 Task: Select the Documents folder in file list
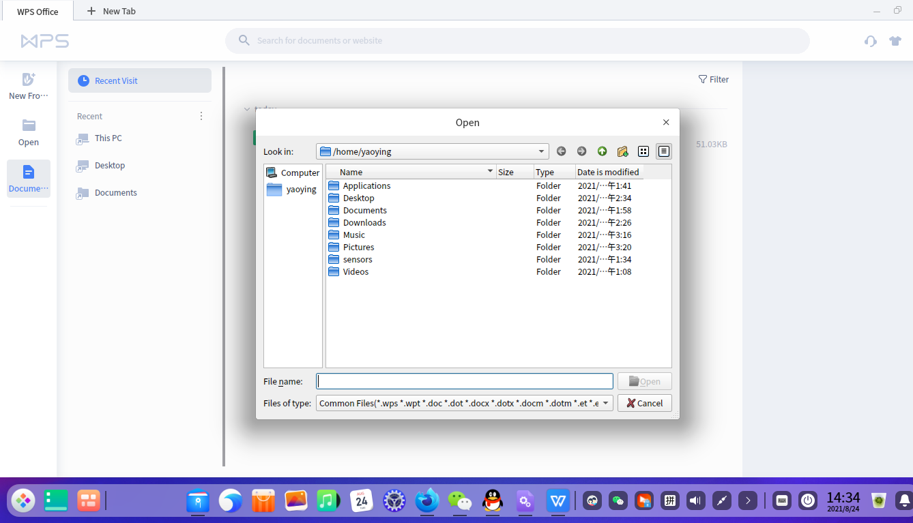[364, 211]
